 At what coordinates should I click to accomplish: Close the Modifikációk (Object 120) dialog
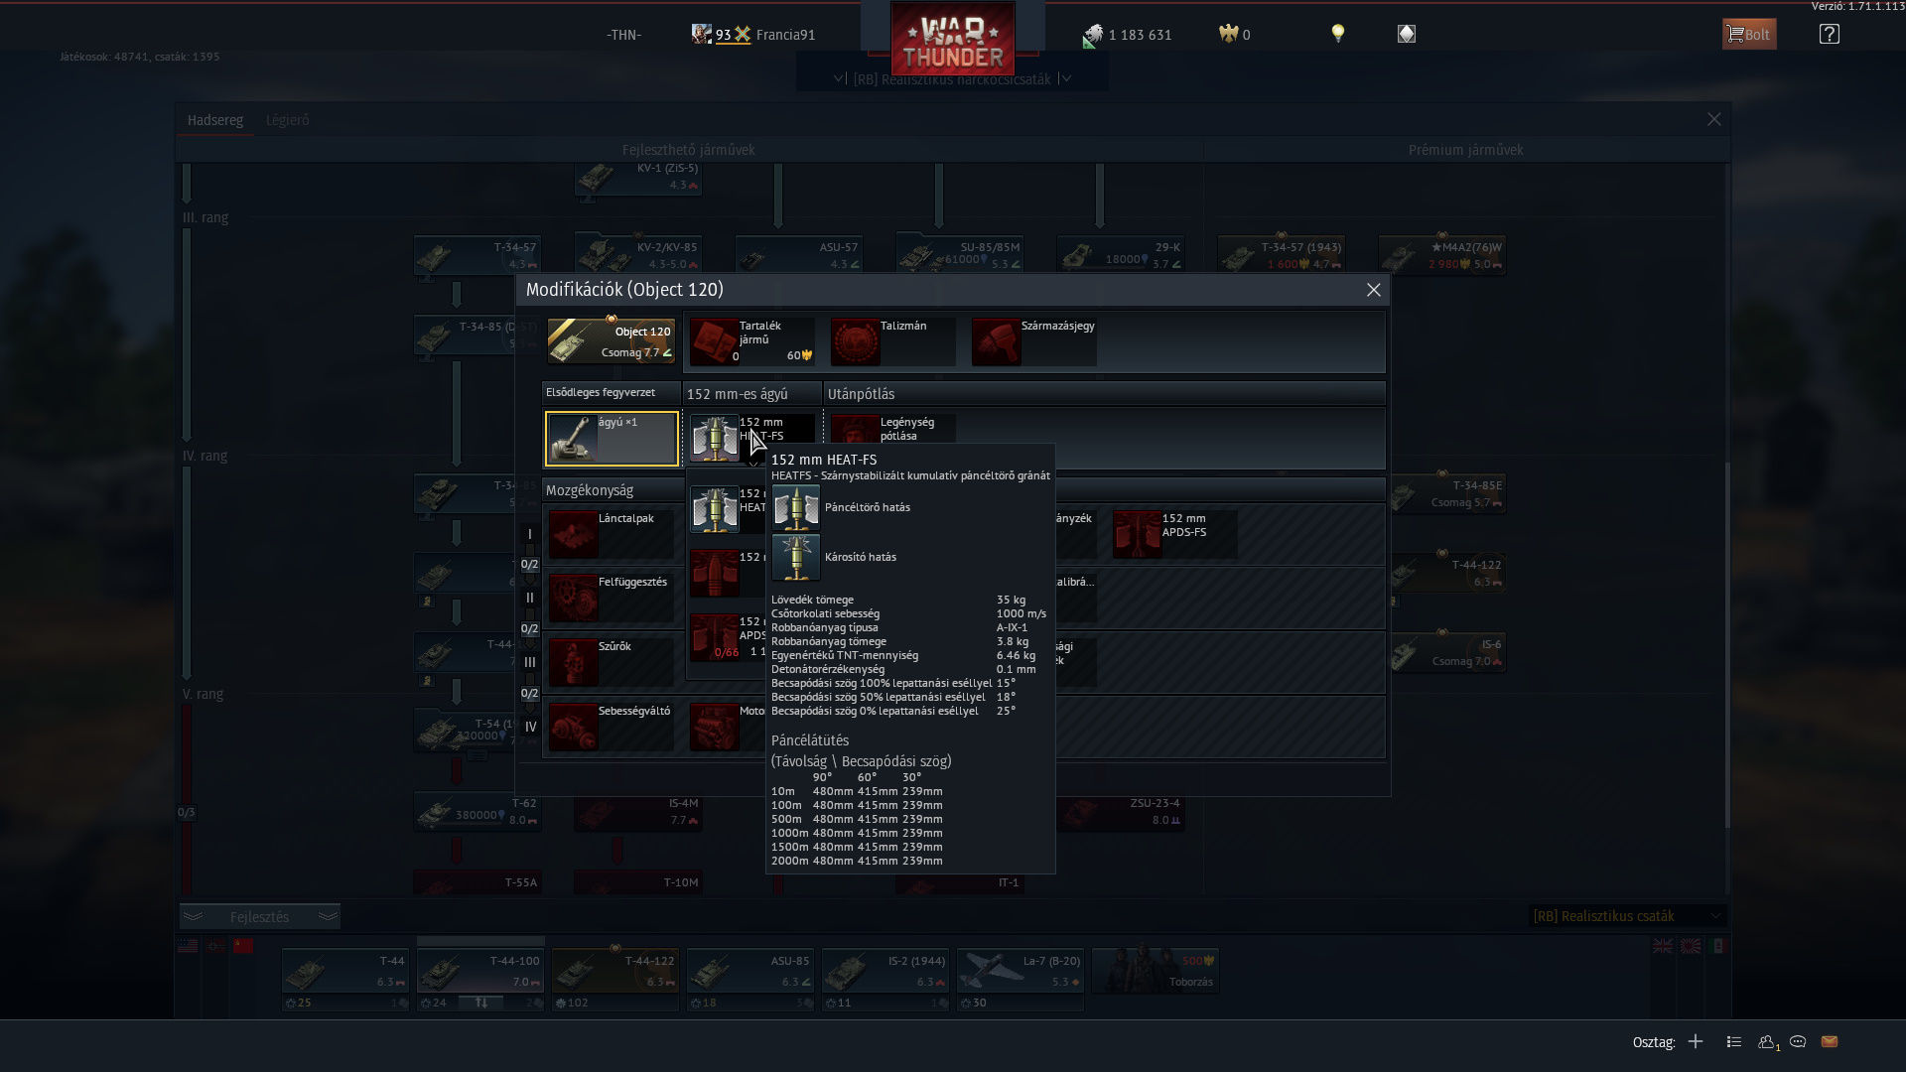pos(1373,290)
